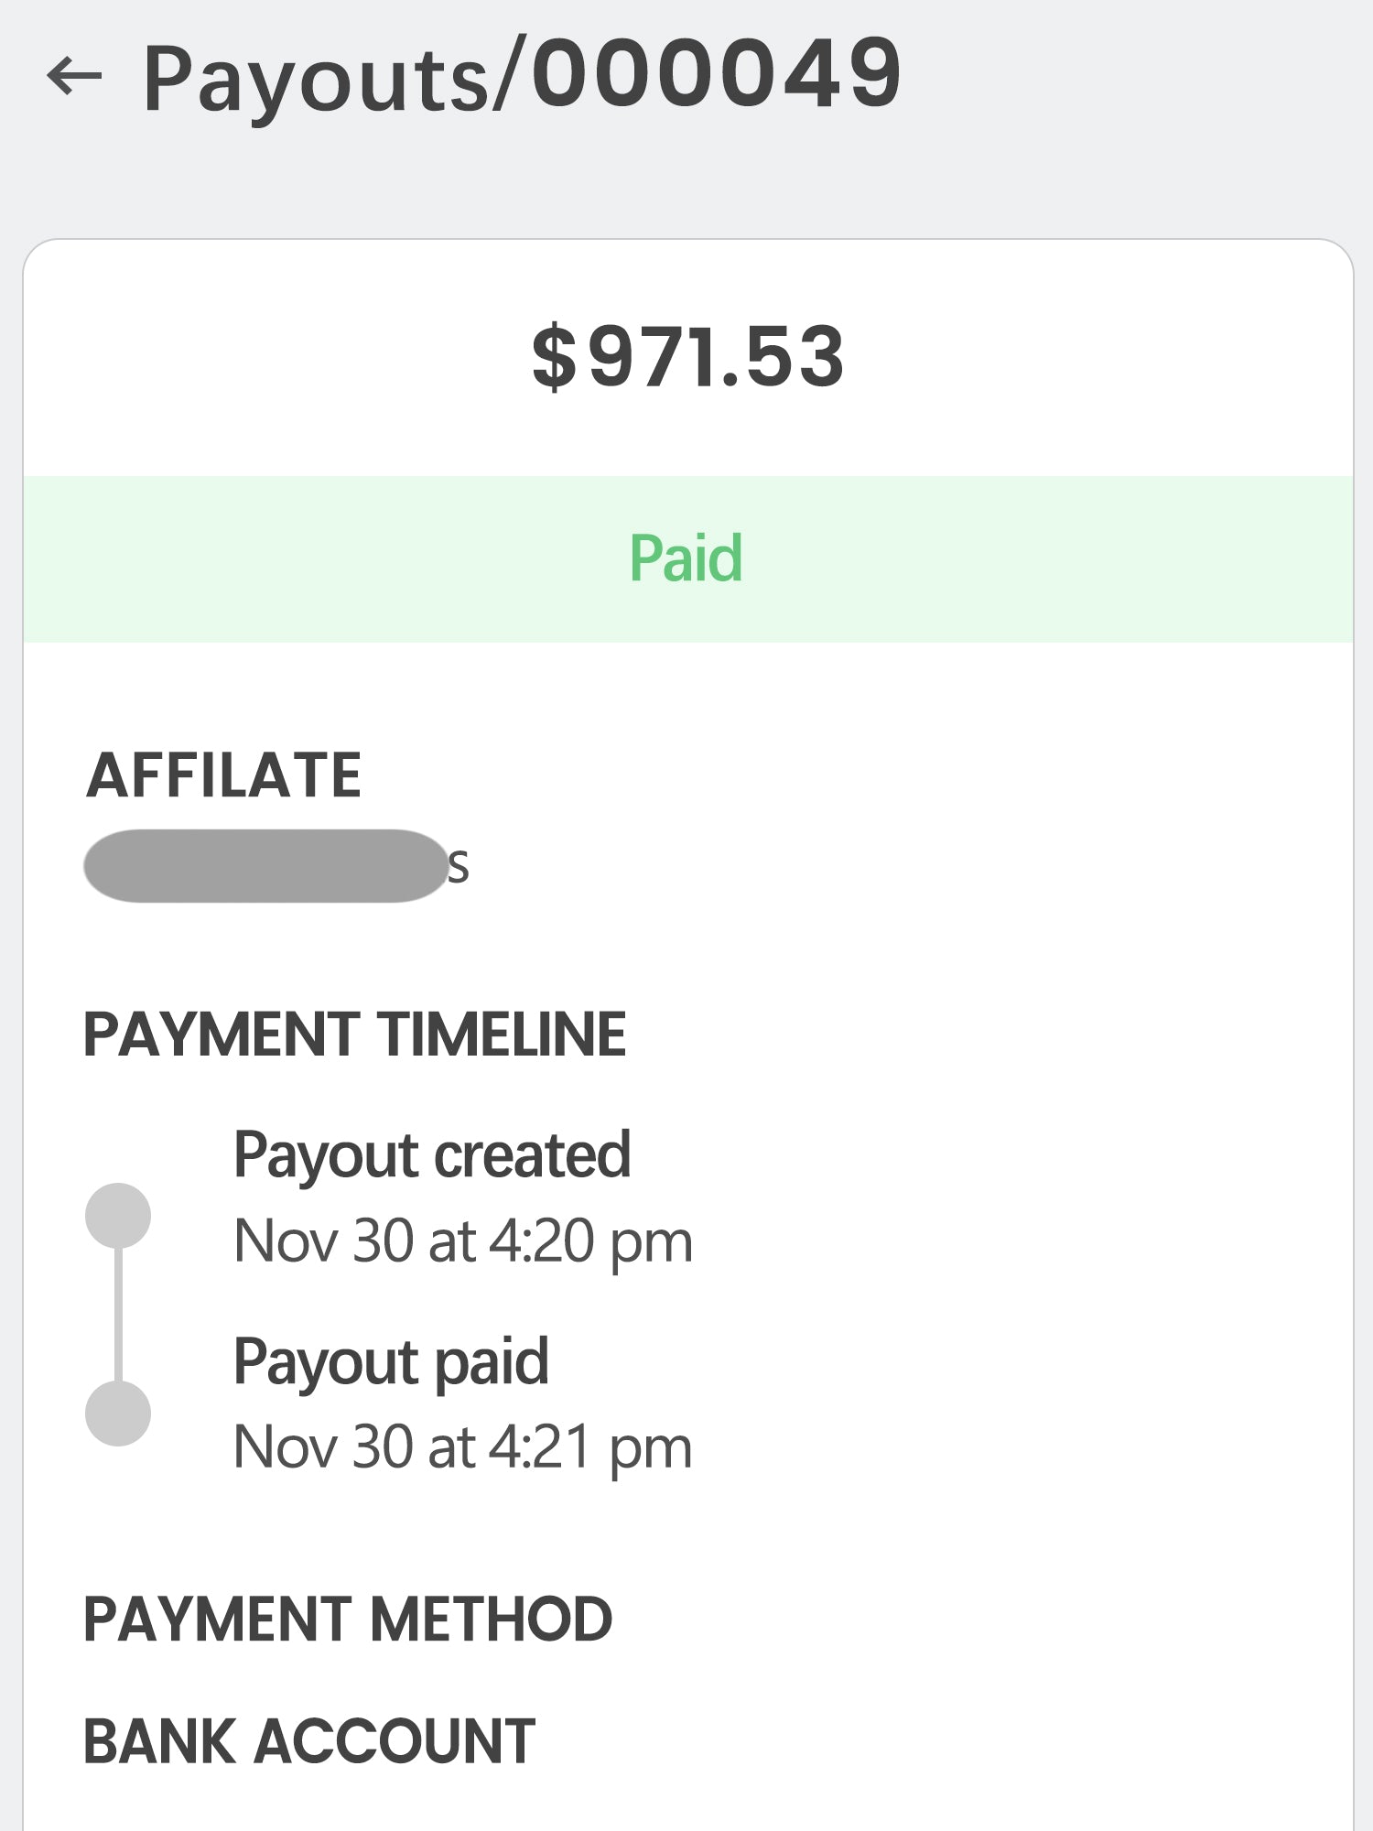Click the Nov 30 at 4:20 pm timestamp
The width and height of the screenshot is (1373, 1831).
463,1241
